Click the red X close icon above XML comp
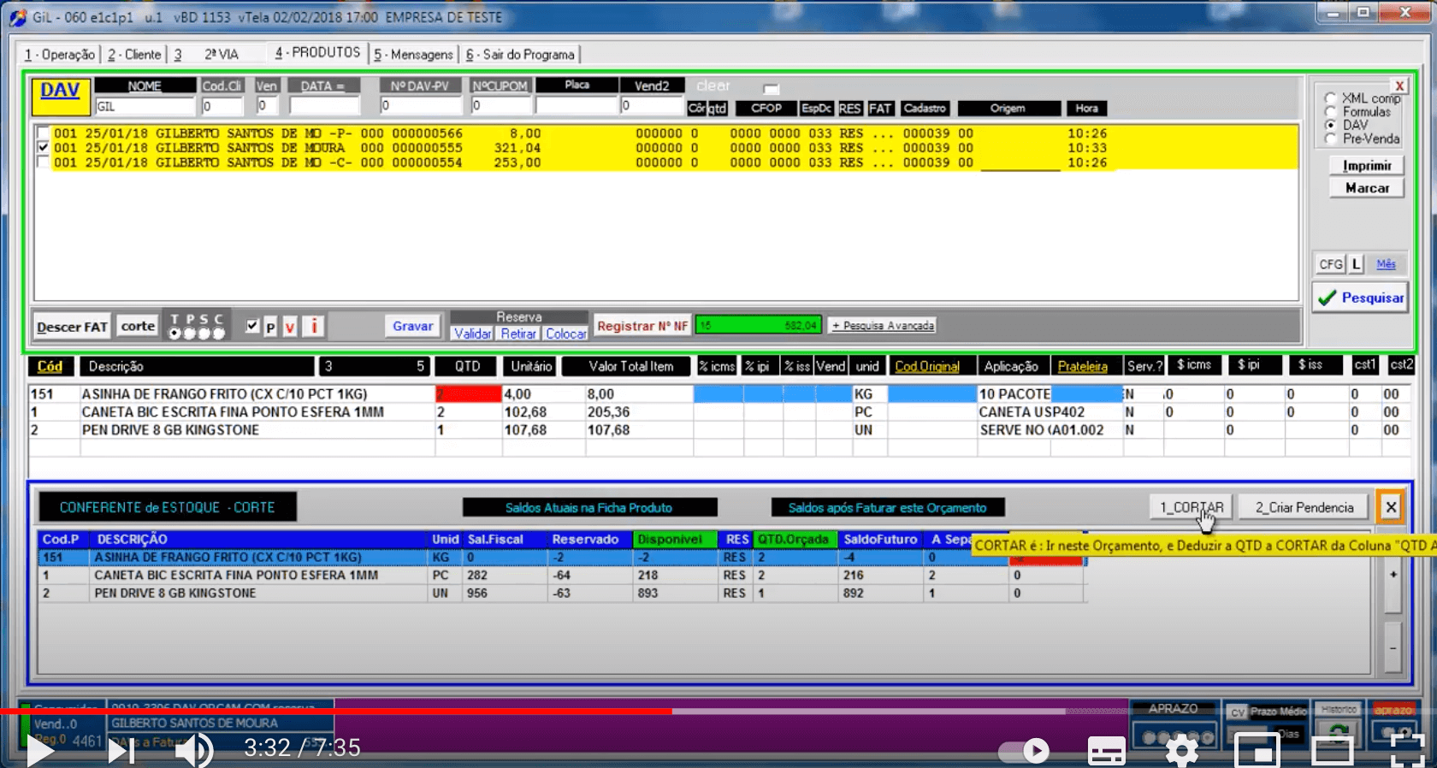1437x768 pixels. (1399, 86)
